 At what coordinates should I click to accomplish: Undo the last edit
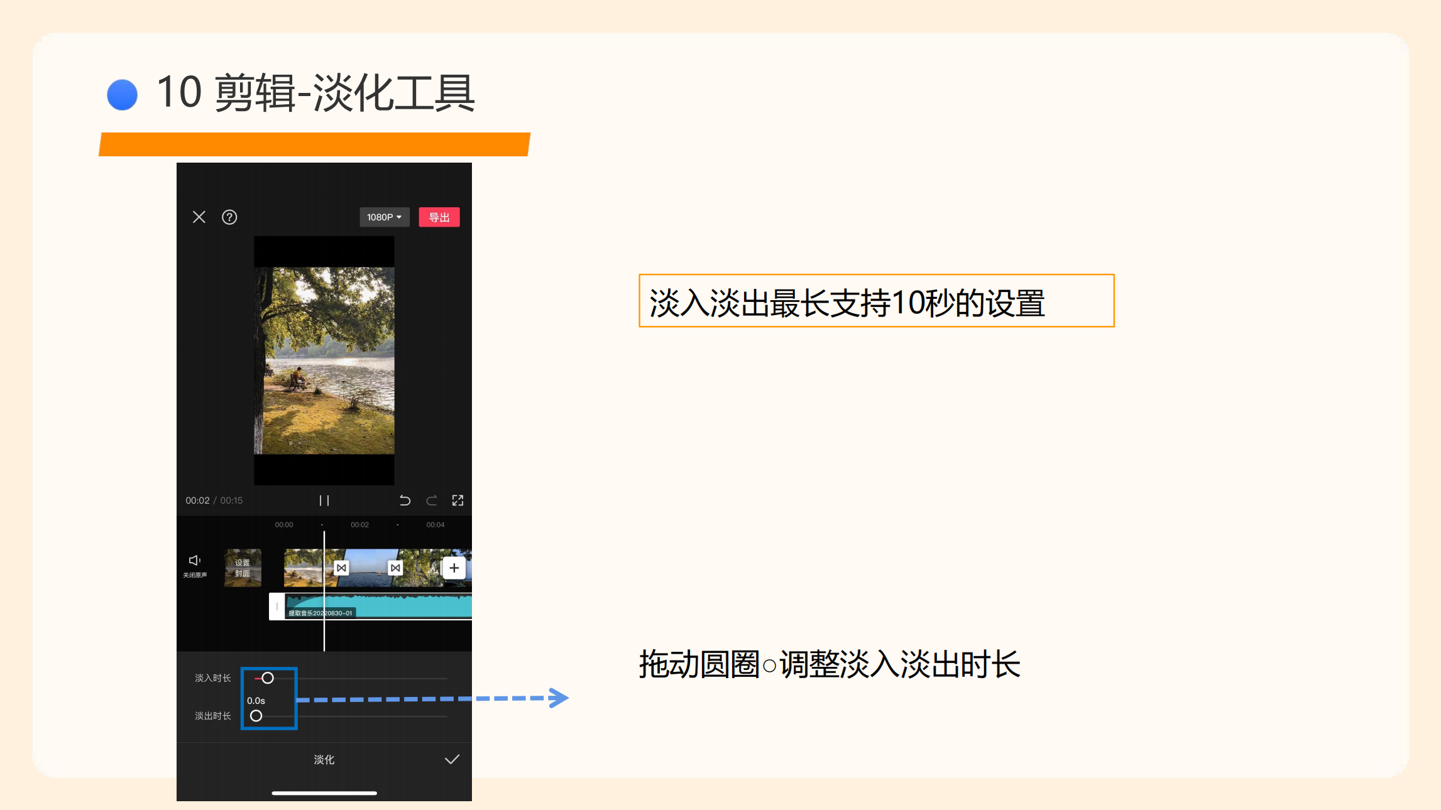coord(405,500)
